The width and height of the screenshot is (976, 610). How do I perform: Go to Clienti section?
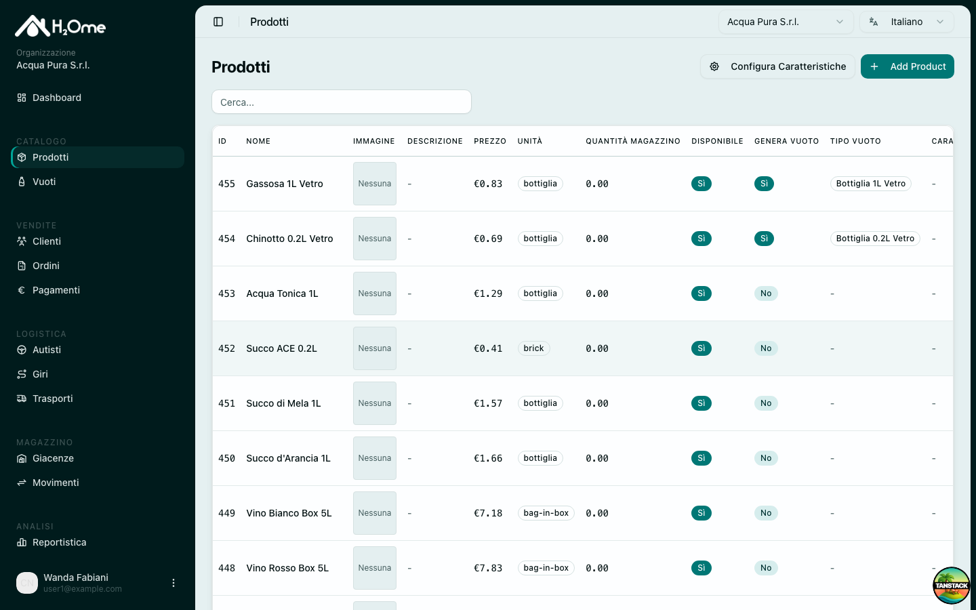coord(98,241)
